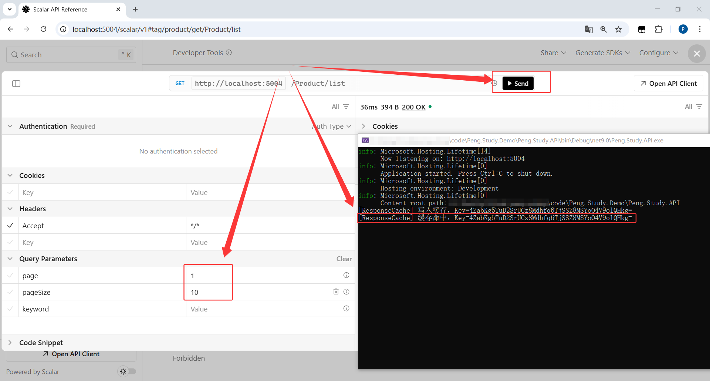Enable the keyword parameter checkbox
Screen dimensions: 710x381
tap(10, 308)
